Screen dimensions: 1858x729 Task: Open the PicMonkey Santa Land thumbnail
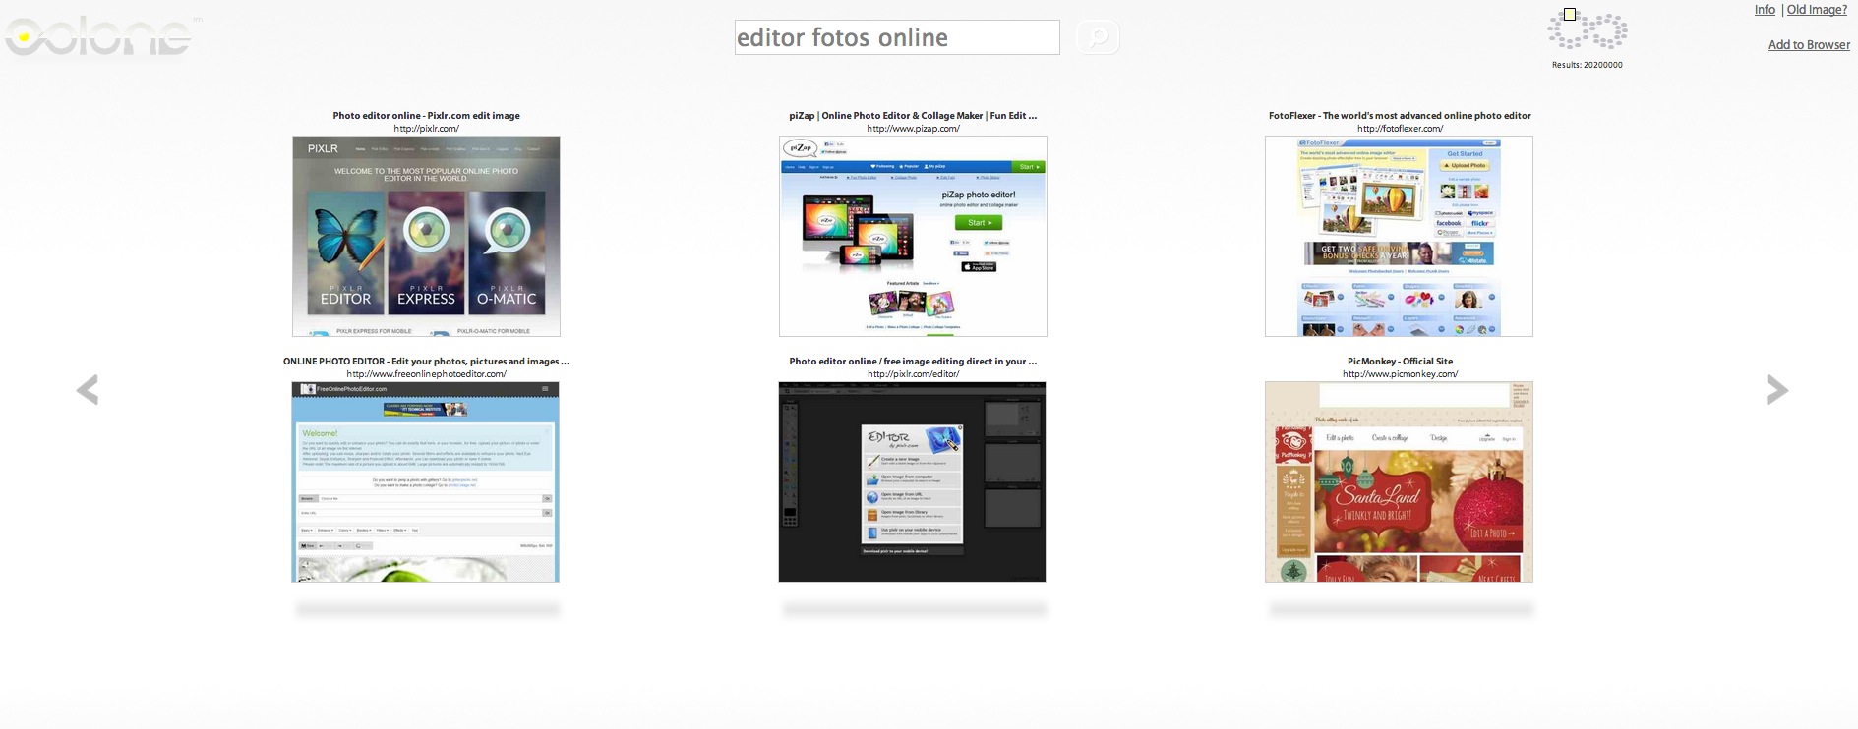1399,482
